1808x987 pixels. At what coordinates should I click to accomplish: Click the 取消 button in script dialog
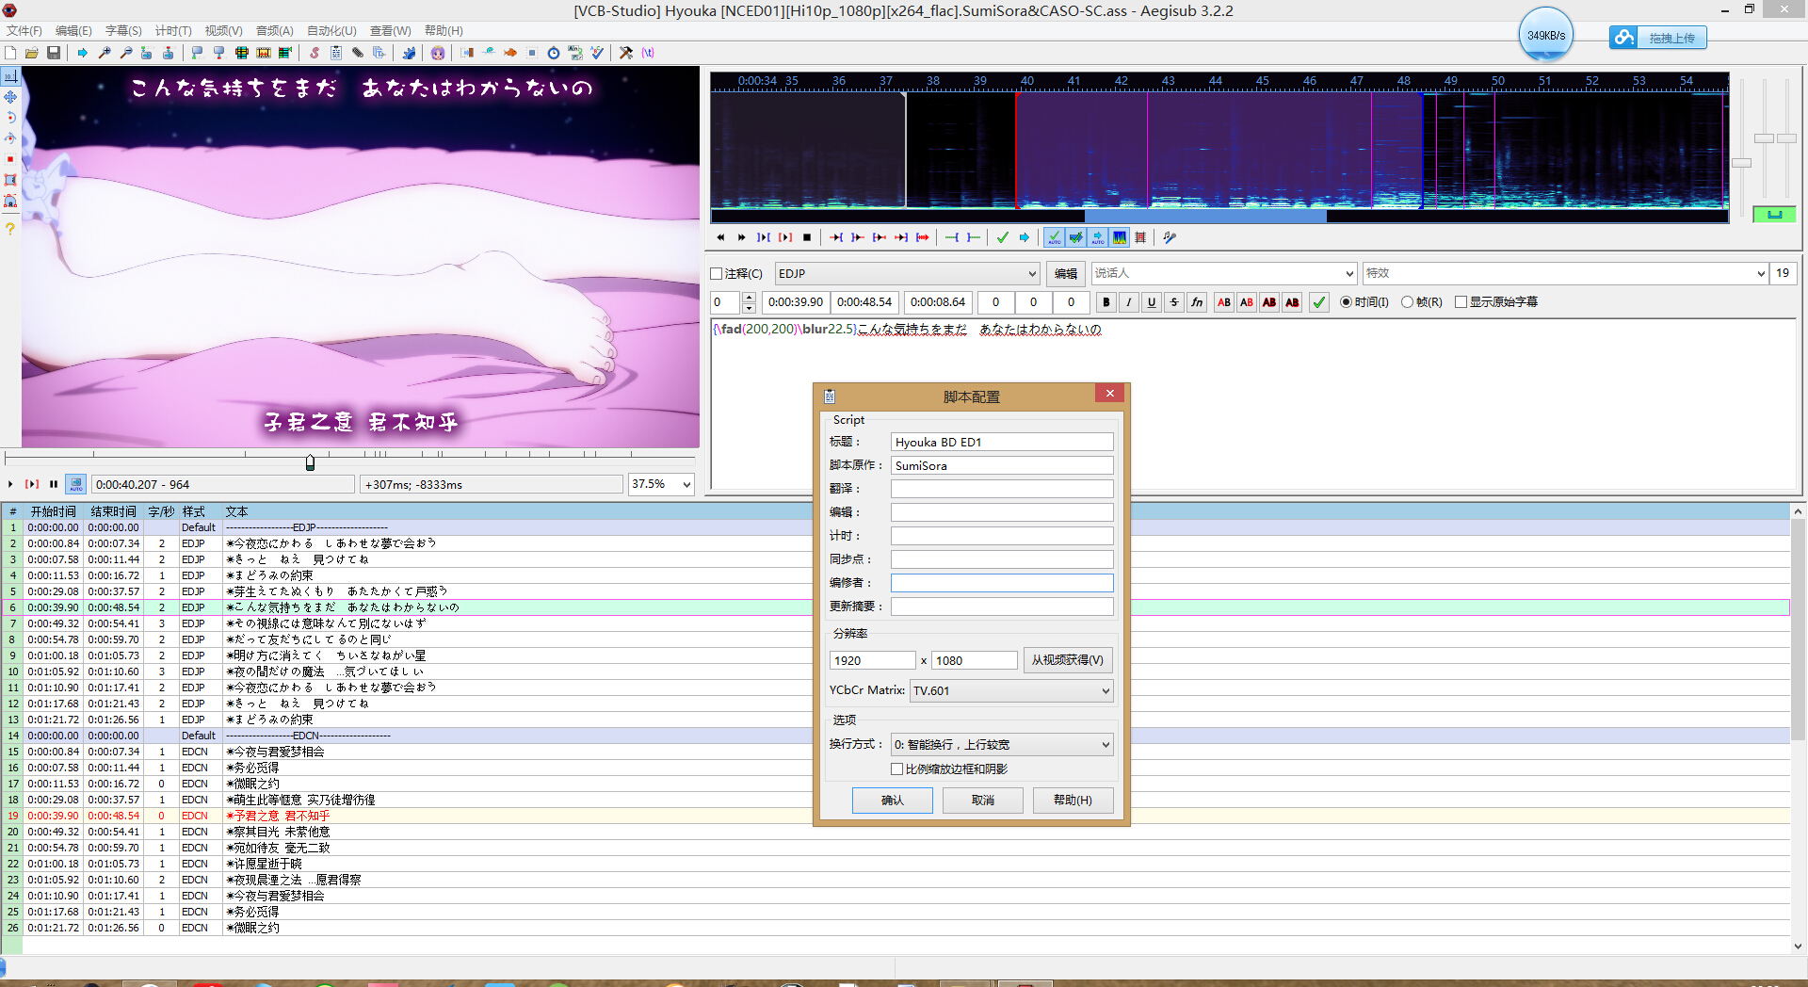pyautogui.click(x=983, y=801)
